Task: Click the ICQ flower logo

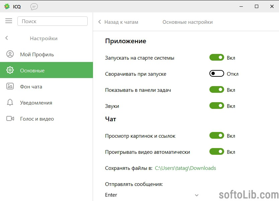Action: (x=7, y=6)
